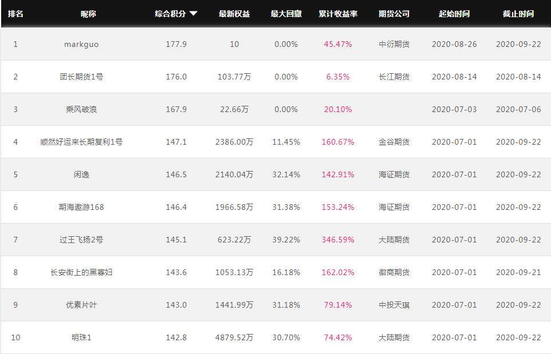551x354 pixels.
Task: Click equity value 103.77万
Action: click(x=234, y=77)
